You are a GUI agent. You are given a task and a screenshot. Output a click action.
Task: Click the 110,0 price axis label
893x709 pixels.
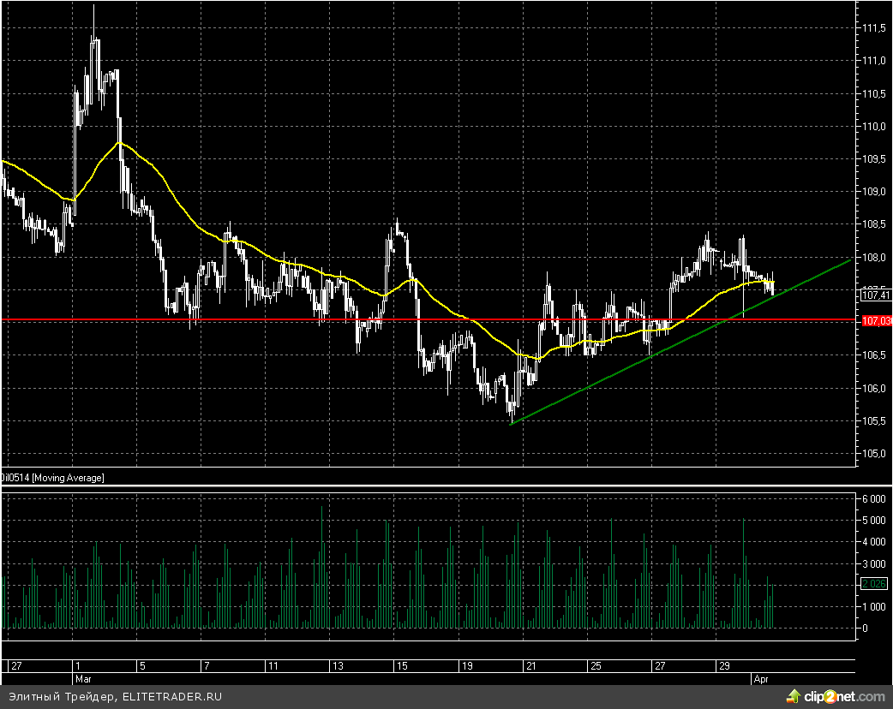(x=874, y=127)
